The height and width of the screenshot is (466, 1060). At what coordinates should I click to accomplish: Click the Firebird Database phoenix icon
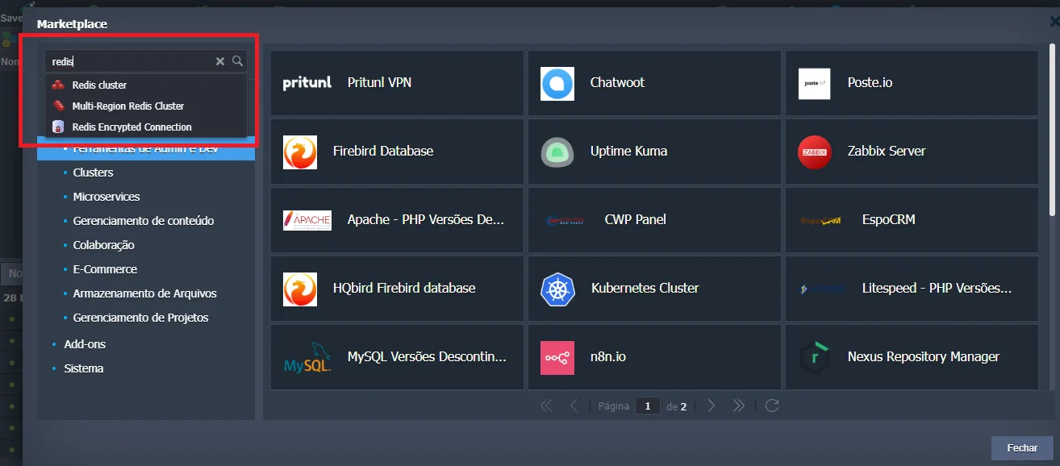tap(300, 152)
